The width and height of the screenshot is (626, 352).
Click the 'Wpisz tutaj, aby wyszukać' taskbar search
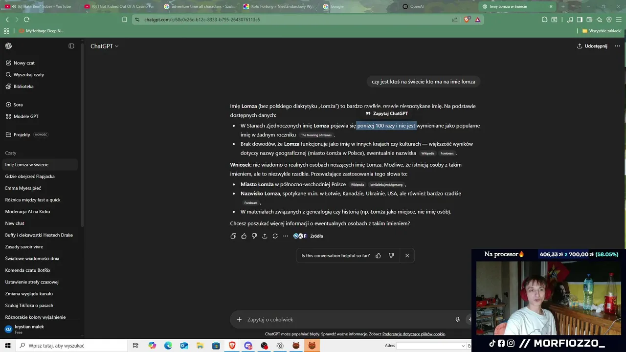pos(72,346)
